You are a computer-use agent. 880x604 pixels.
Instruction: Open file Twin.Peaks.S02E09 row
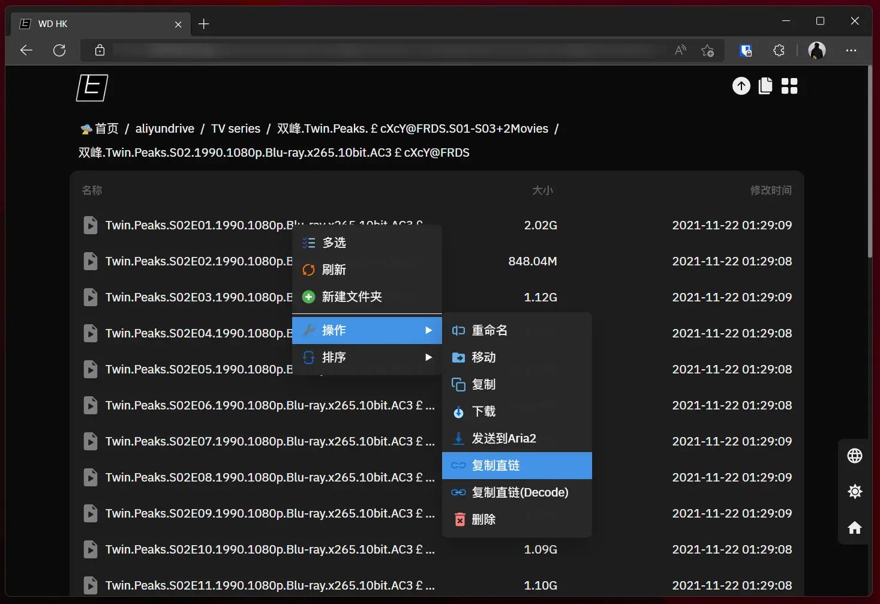(437, 513)
